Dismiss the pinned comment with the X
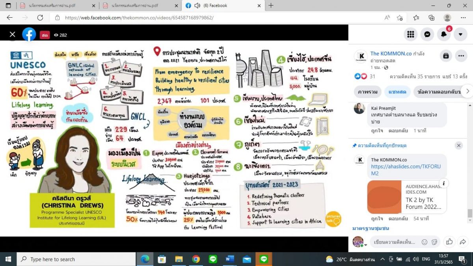The image size is (473, 266). pyautogui.click(x=459, y=145)
